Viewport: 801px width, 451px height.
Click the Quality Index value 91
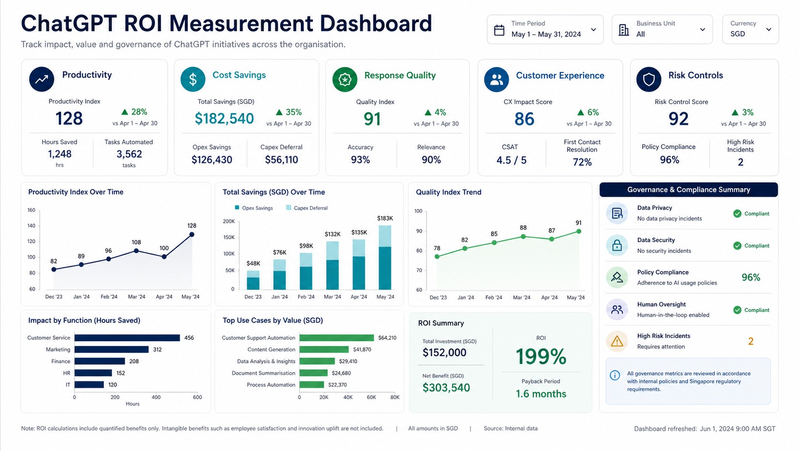pos(372,119)
